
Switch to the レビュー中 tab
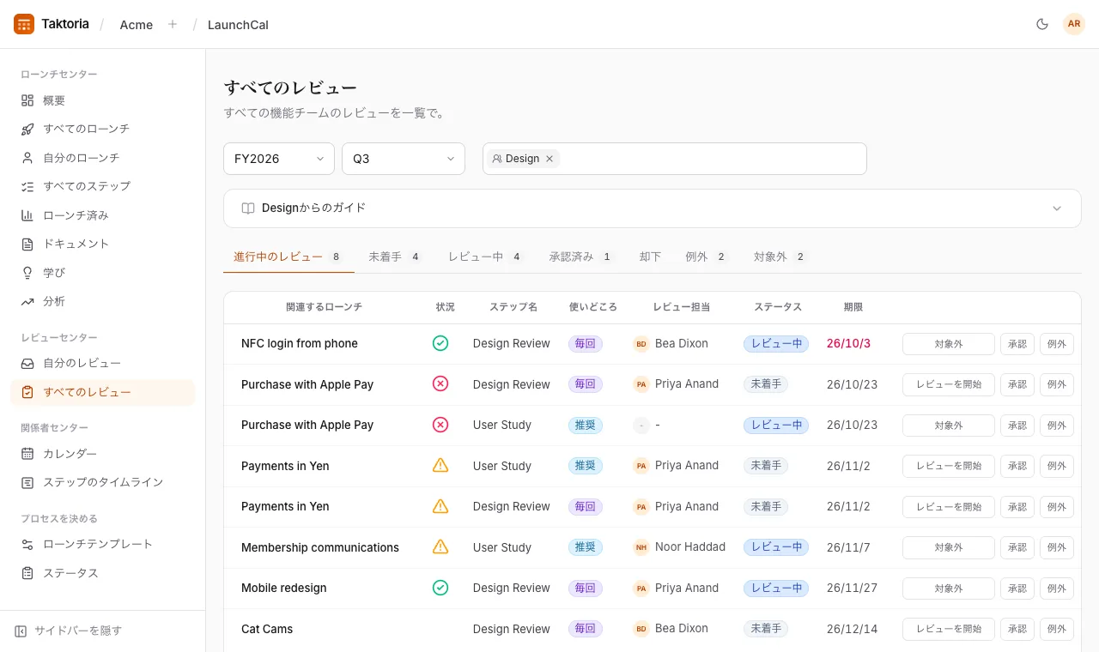(485, 257)
